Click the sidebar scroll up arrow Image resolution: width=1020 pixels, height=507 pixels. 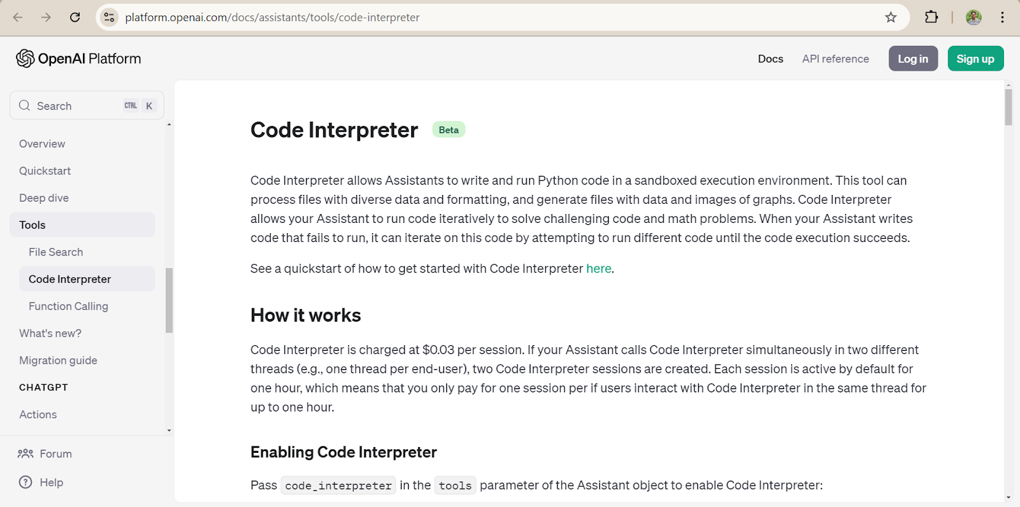click(x=169, y=125)
